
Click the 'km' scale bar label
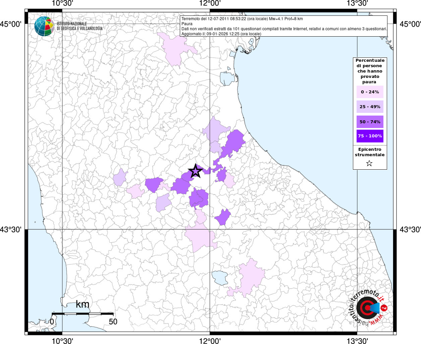[83, 304]
